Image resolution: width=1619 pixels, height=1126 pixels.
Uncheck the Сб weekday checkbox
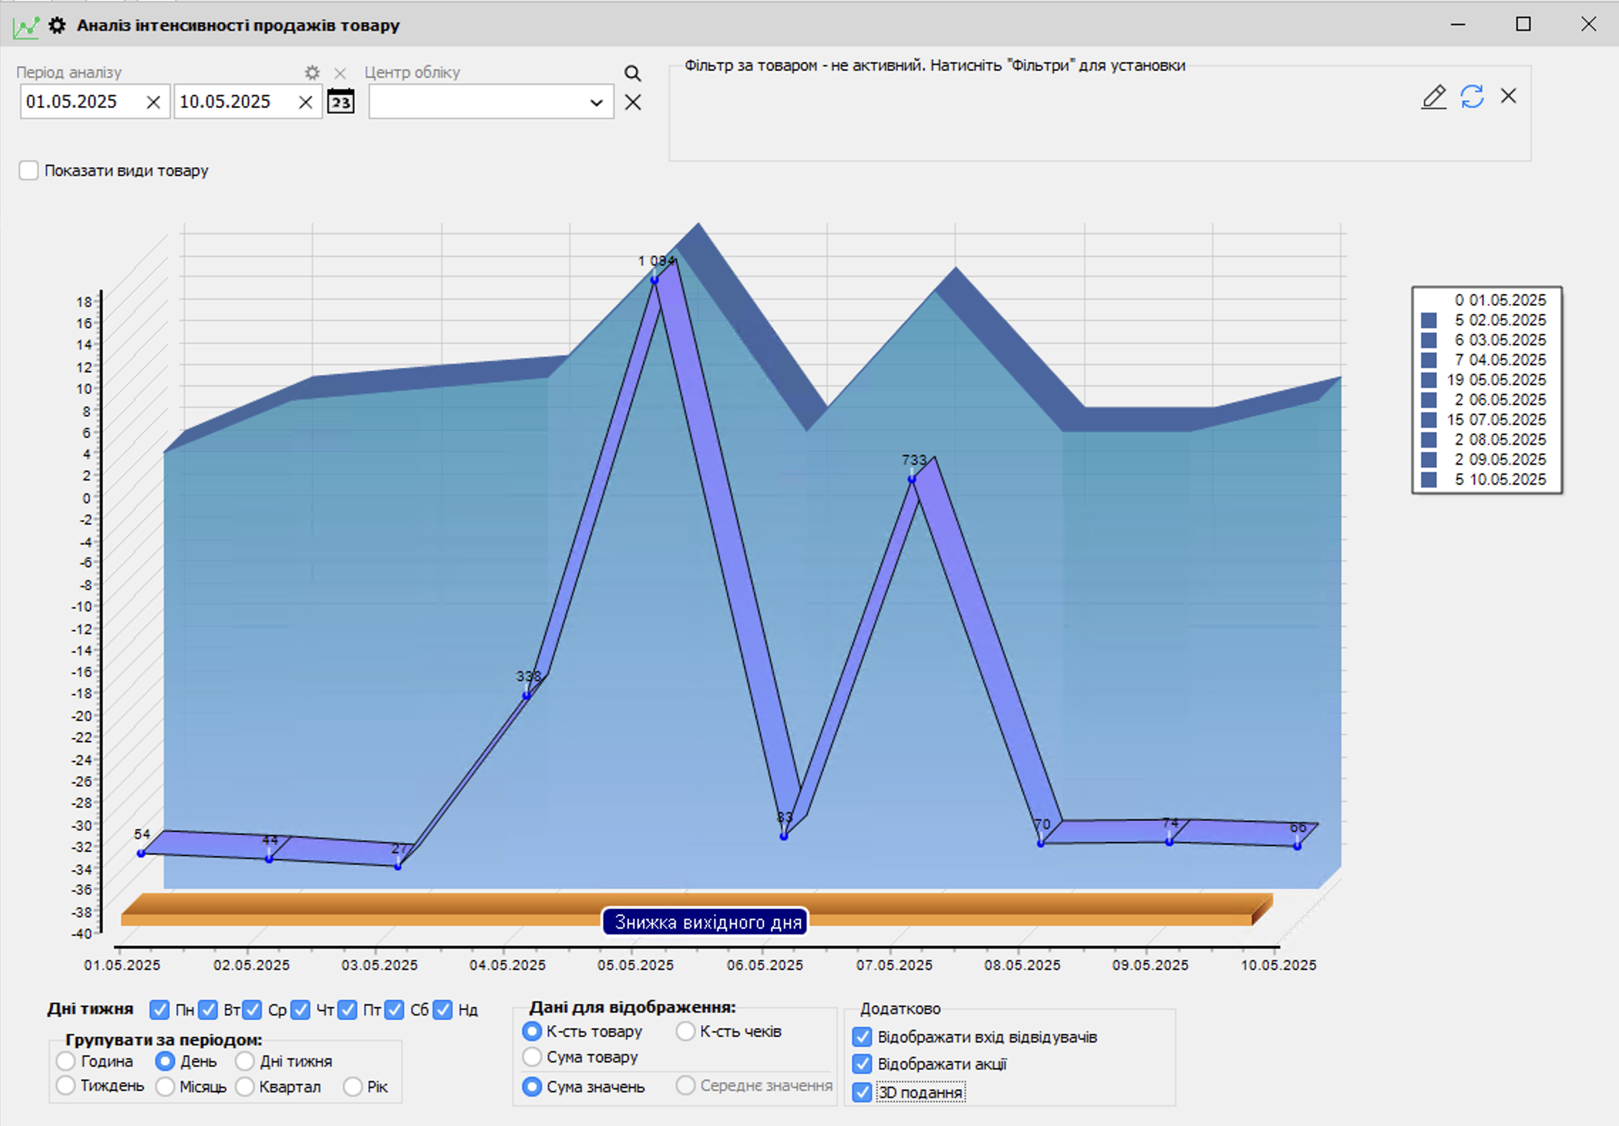coord(395,1009)
